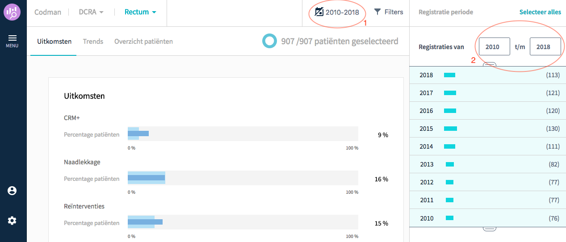566x242 pixels.
Task: Toggle the 2010 registration year row
Action: pos(488,218)
